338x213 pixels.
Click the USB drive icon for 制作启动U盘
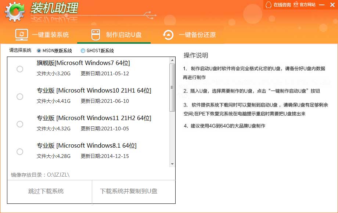(x=96, y=35)
